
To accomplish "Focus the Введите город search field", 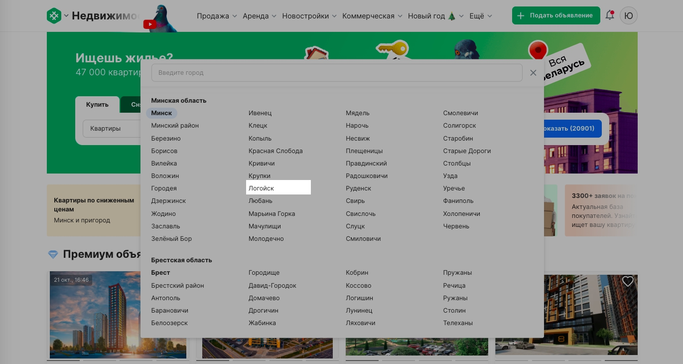I will coord(337,73).
